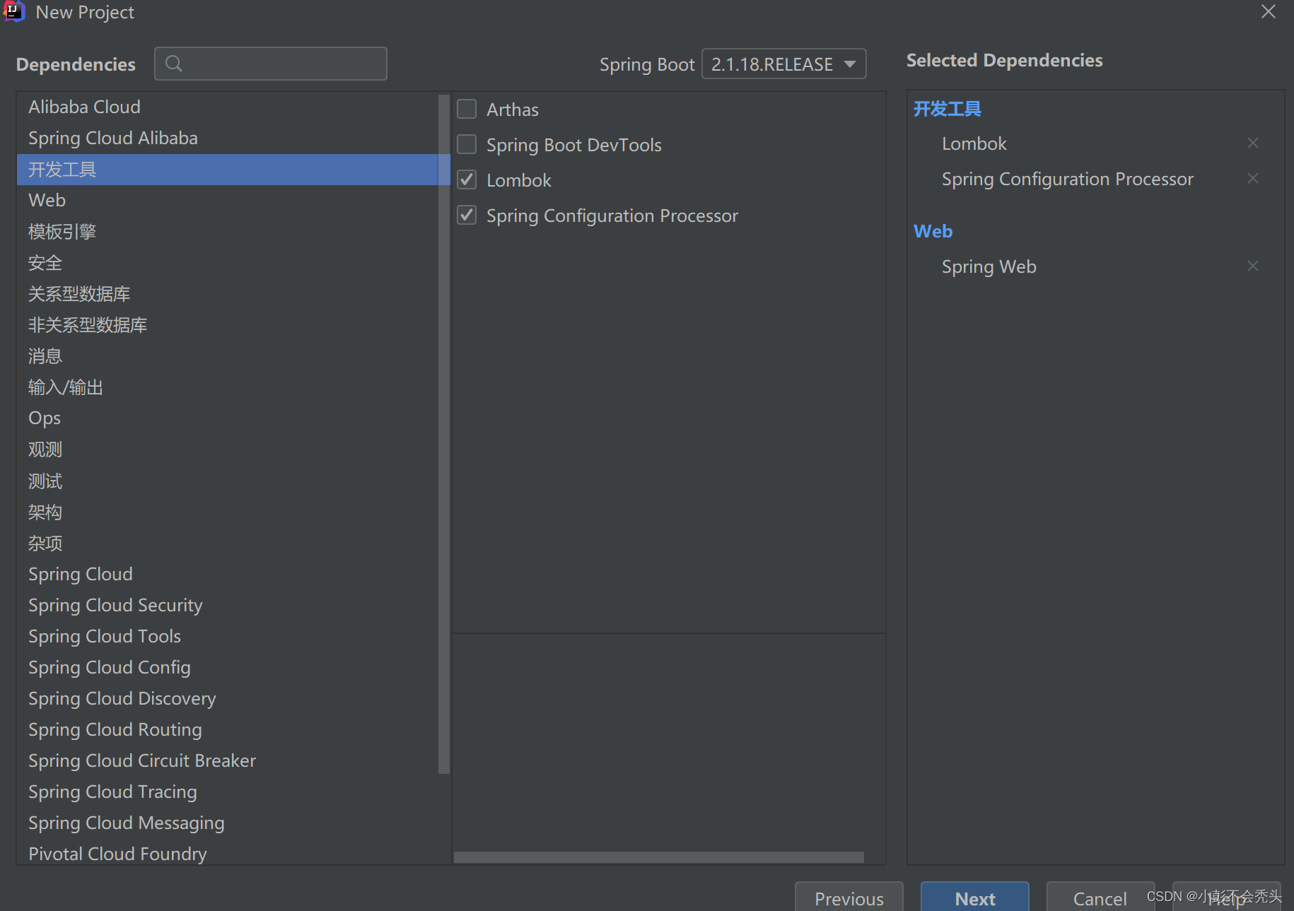
Task: Select the 安全 category
Action: (x=228, y=263)
